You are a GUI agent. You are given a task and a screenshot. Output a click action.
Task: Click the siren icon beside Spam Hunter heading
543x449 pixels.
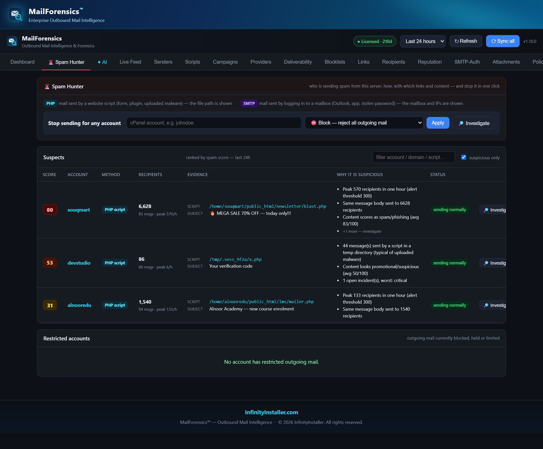[47, 86]
